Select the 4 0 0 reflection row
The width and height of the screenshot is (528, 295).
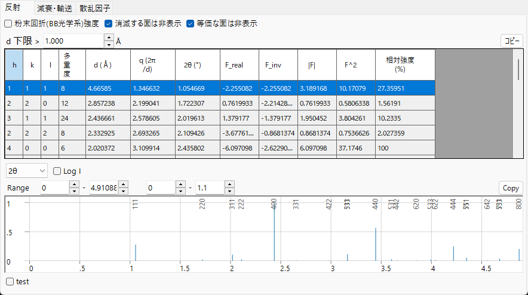pos(220,148)
